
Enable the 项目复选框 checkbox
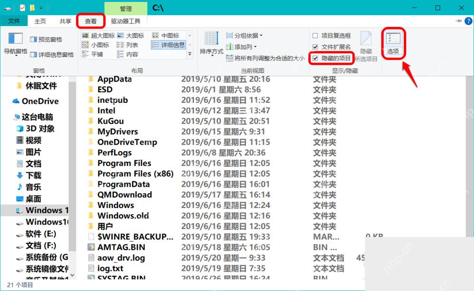click(315, 36)
